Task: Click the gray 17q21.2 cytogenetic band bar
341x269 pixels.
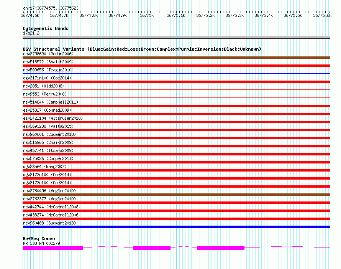Action: click(x=176, y=37)
